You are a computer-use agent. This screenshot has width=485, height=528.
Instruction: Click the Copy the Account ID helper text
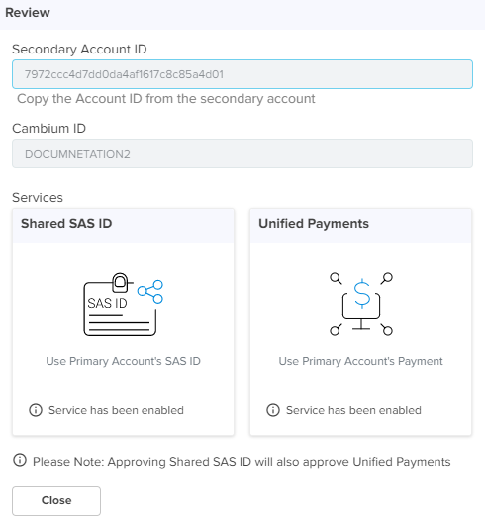point(166,99)
